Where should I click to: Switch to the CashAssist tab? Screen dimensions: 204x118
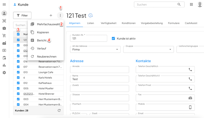coord(191,23)
